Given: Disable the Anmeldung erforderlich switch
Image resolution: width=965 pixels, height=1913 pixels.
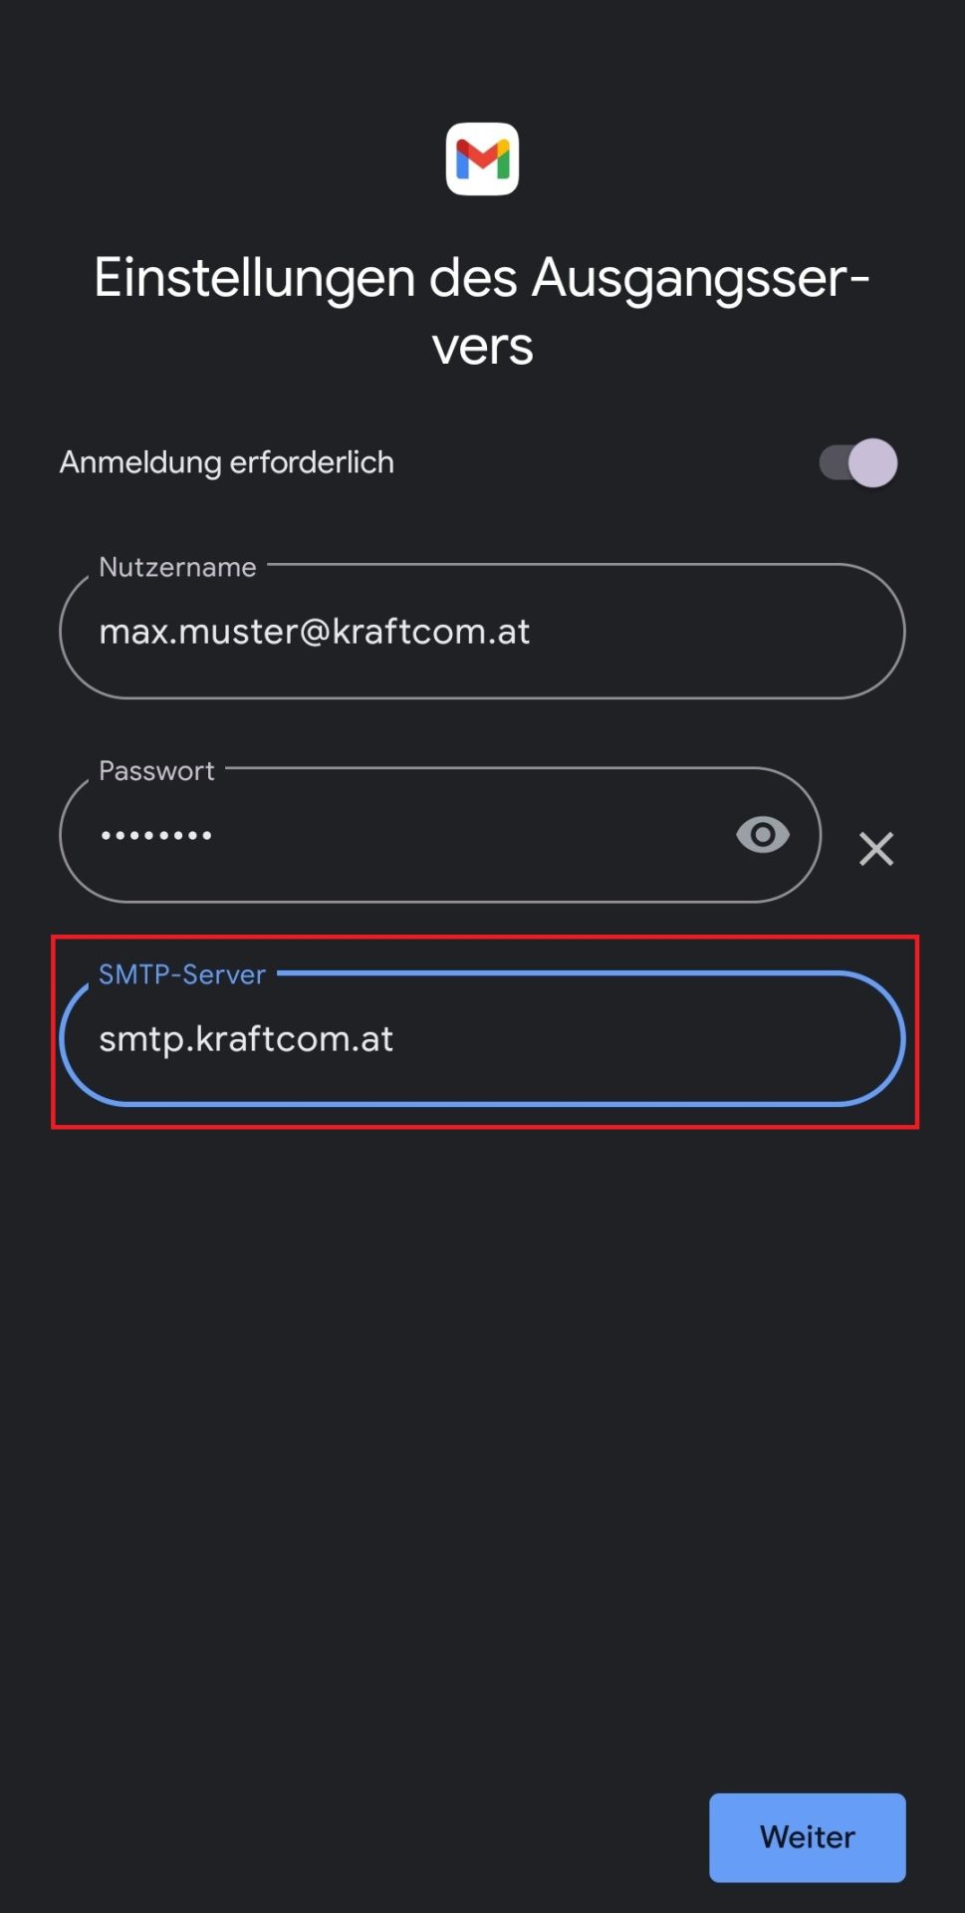Looking at the screenshot, I should pyautogui.click(x=858, y=462).
